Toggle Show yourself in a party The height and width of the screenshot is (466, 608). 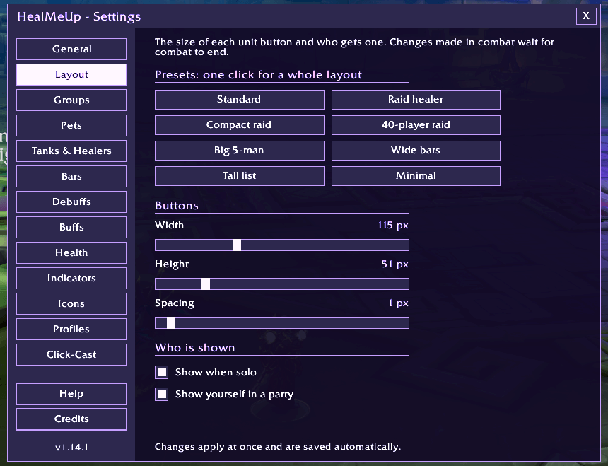tap(162, 395)
